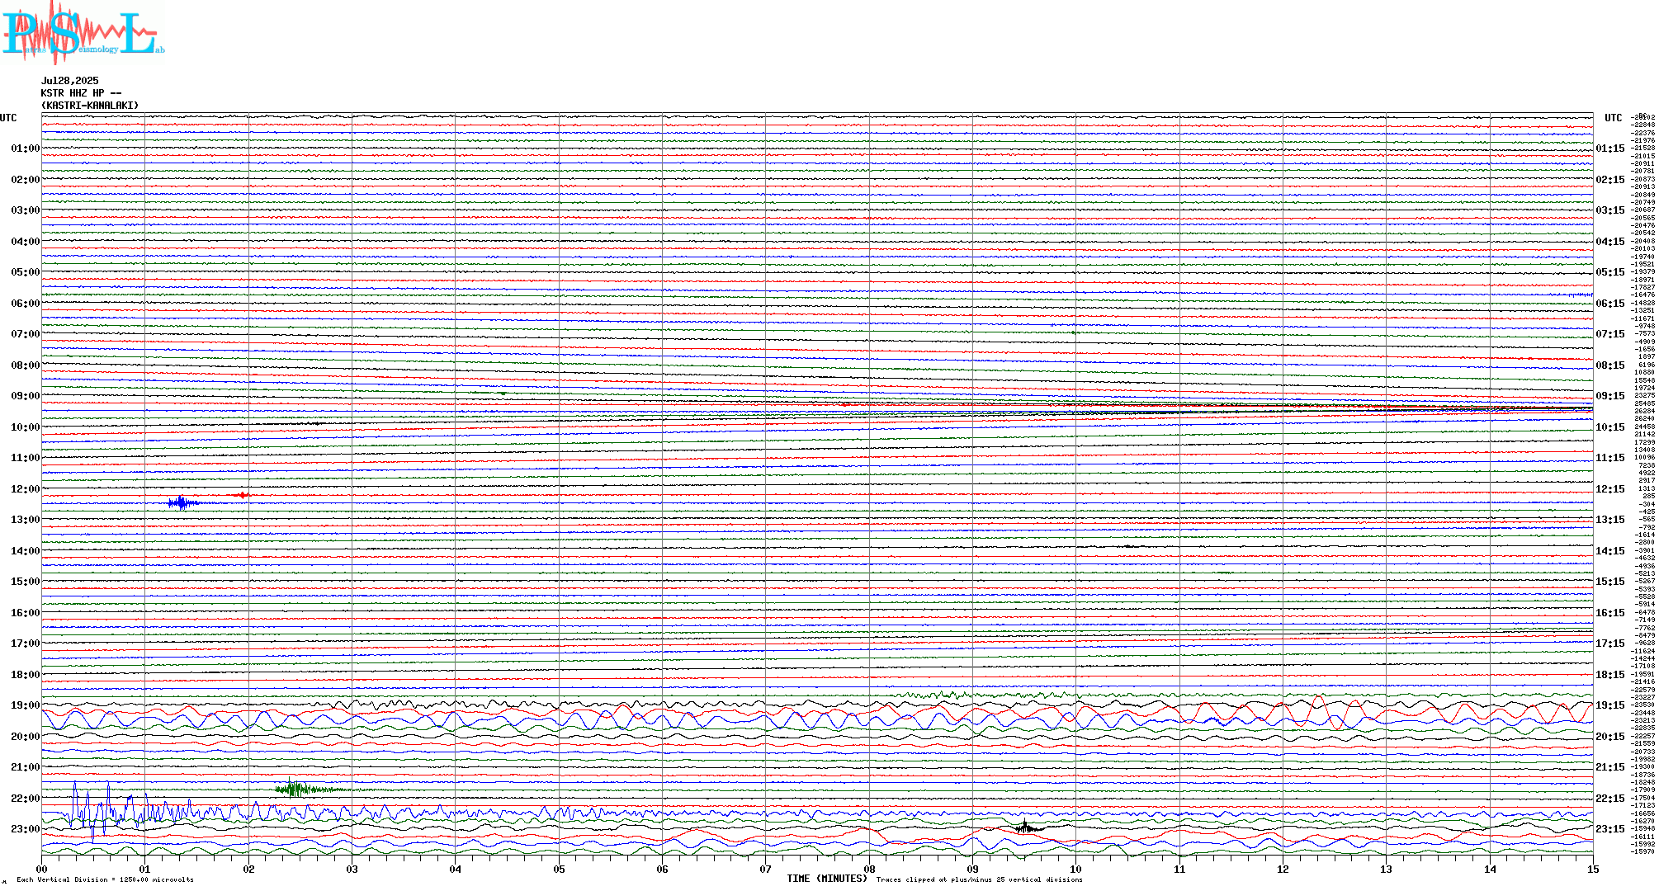Click the 17:15 label on the right
1659x891 pixels.
click(1610, 643)
